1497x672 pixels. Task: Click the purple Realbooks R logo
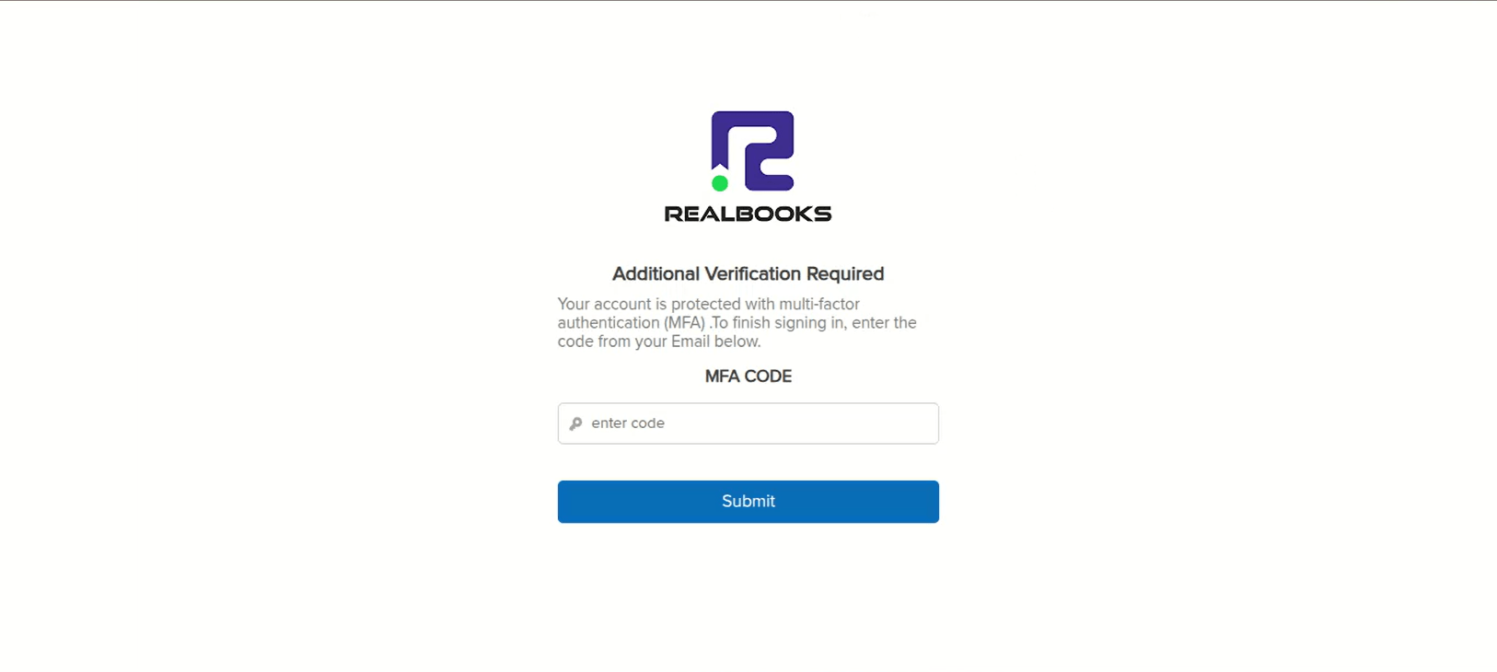click(x=752, y=151)
